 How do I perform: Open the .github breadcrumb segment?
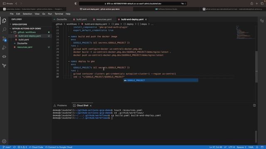pos(59,24)
